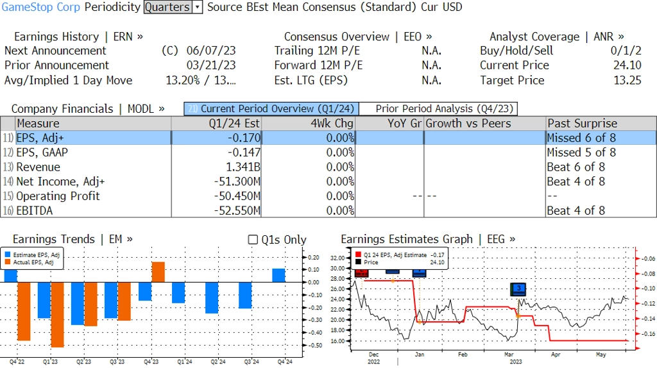Screen dimensions: 657x368
Task: Select the EBITDA measure row
Action: (328, 210)
